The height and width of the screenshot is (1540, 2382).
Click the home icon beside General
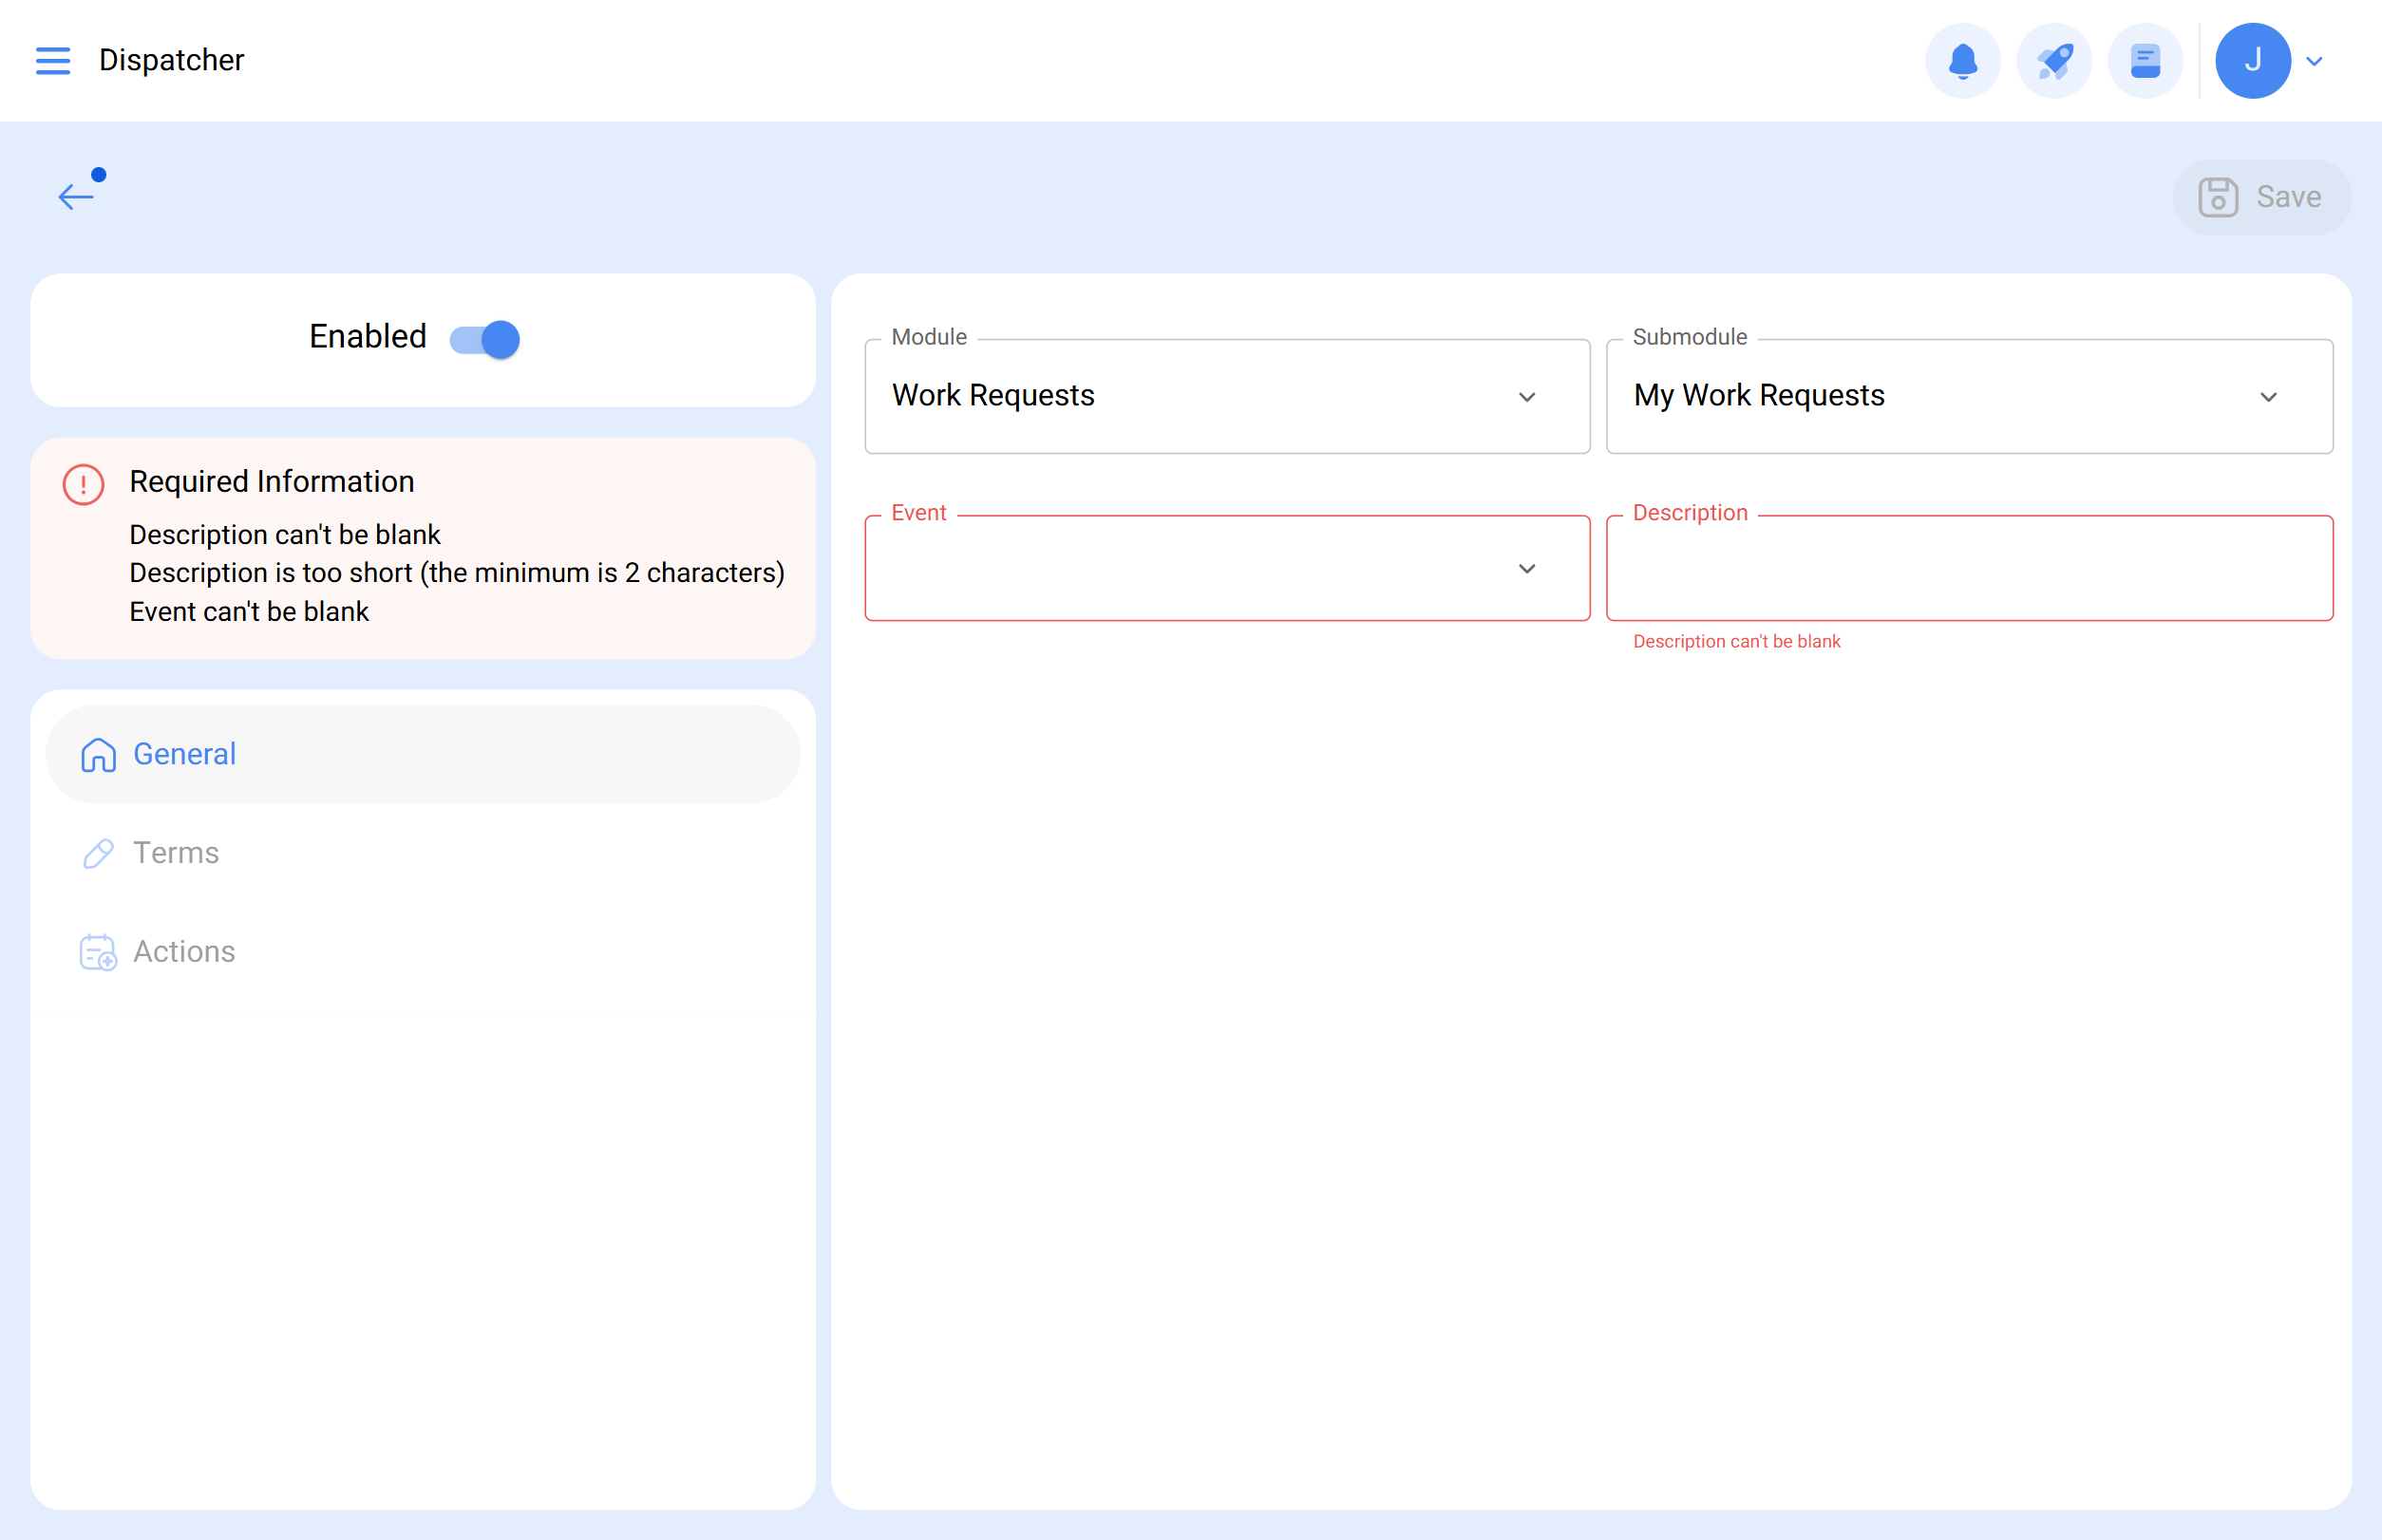click(98, 755)
